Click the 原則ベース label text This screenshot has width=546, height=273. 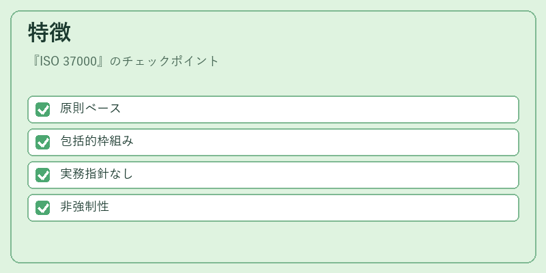tap(90, 109)
